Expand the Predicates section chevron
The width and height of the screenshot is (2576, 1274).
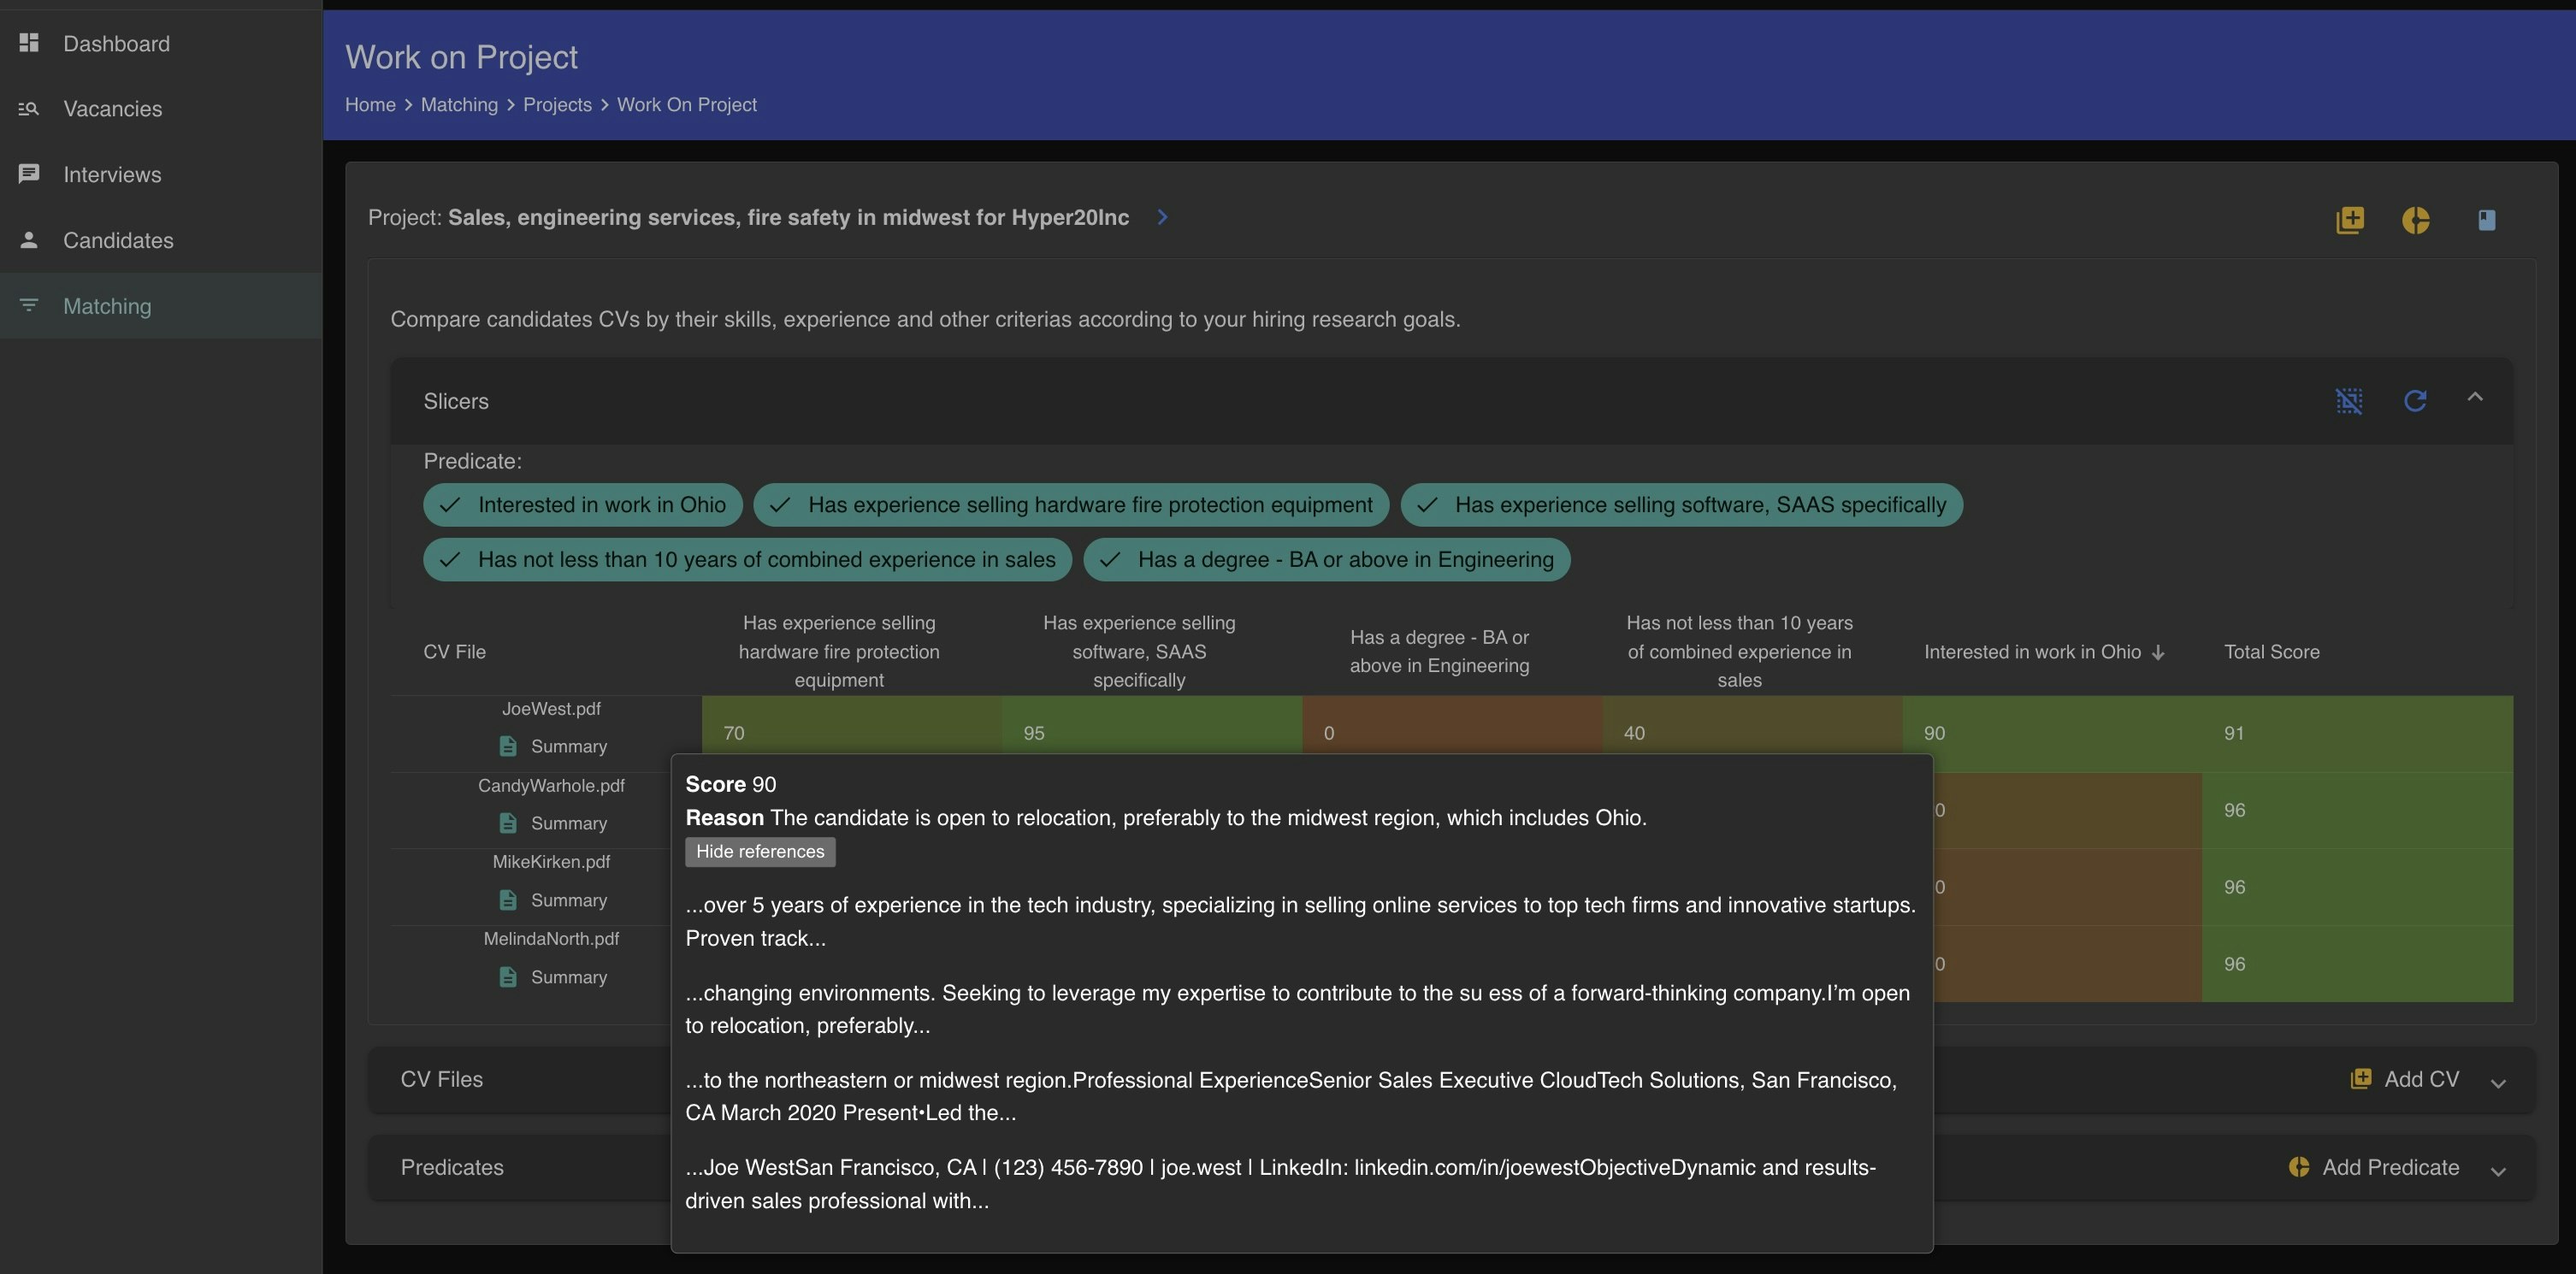pyautogui.click(x=2497, y=1171)
